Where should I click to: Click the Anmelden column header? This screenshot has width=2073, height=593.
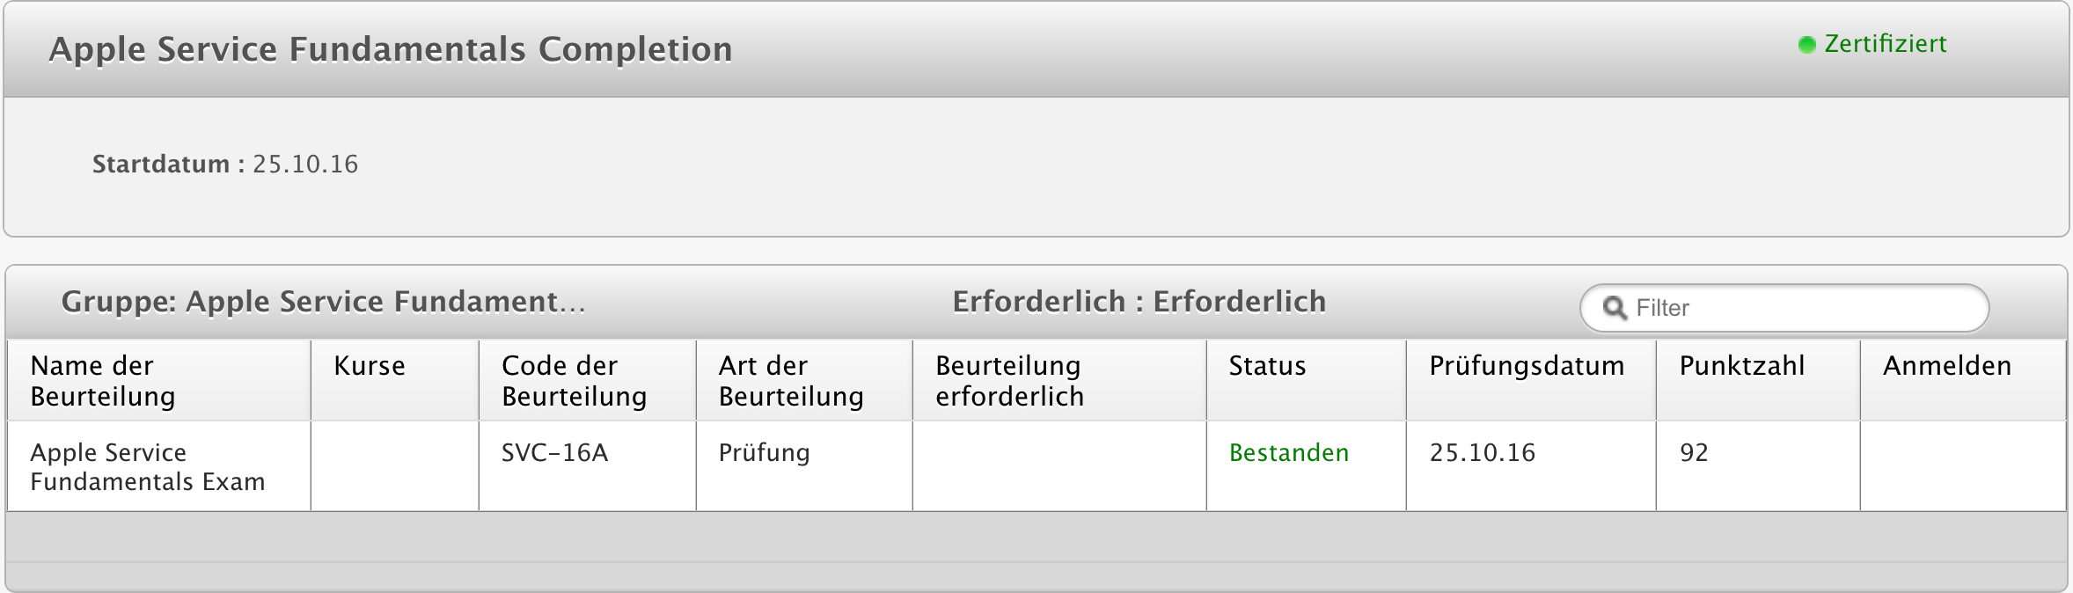coord(1946,366)
